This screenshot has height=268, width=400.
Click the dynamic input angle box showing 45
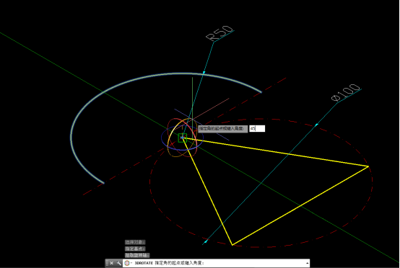click(x=257, y=128)
